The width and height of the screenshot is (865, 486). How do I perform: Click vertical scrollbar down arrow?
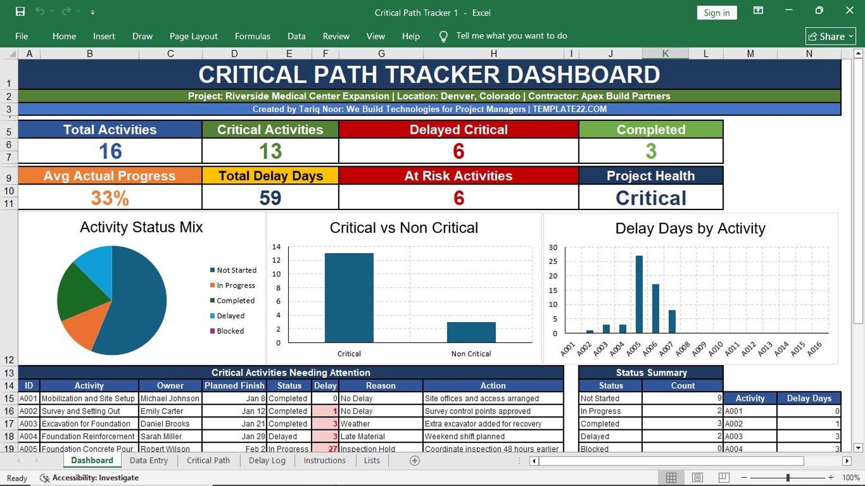(x=858, y=448)
